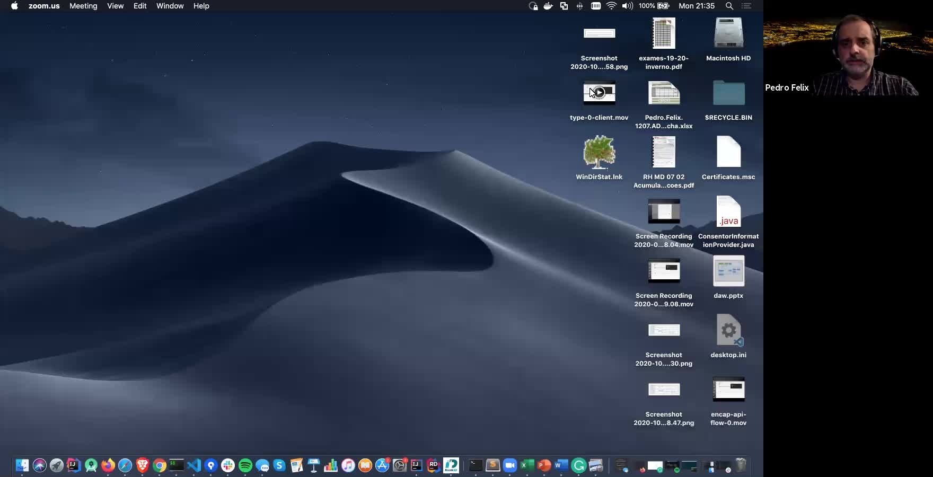Image resolution: width=933 pixels, height=477 pixels.
Task: Open Spotlight search magnifier
Action: pos(729,6)
